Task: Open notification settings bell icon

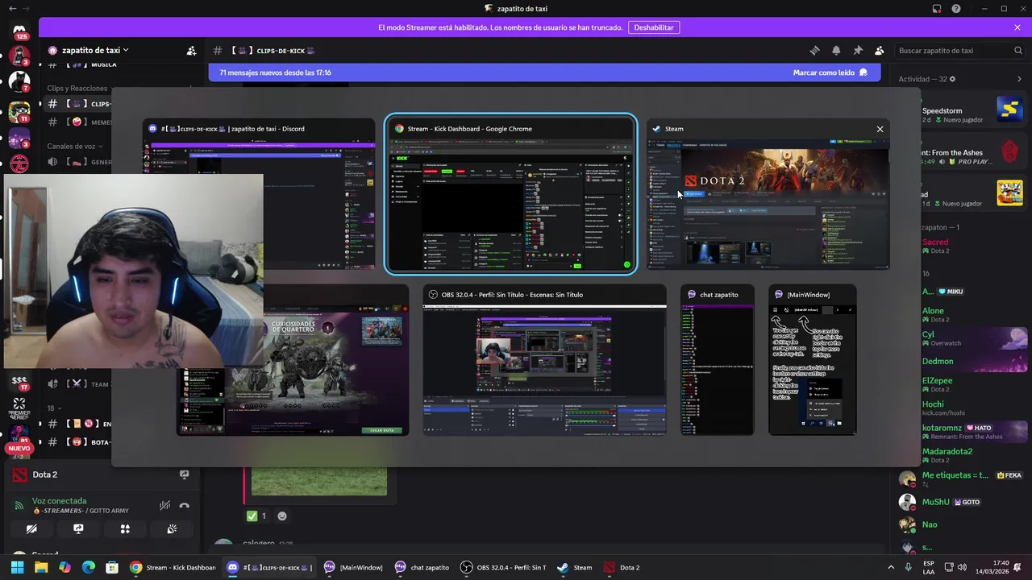Action: coord(836,50)
